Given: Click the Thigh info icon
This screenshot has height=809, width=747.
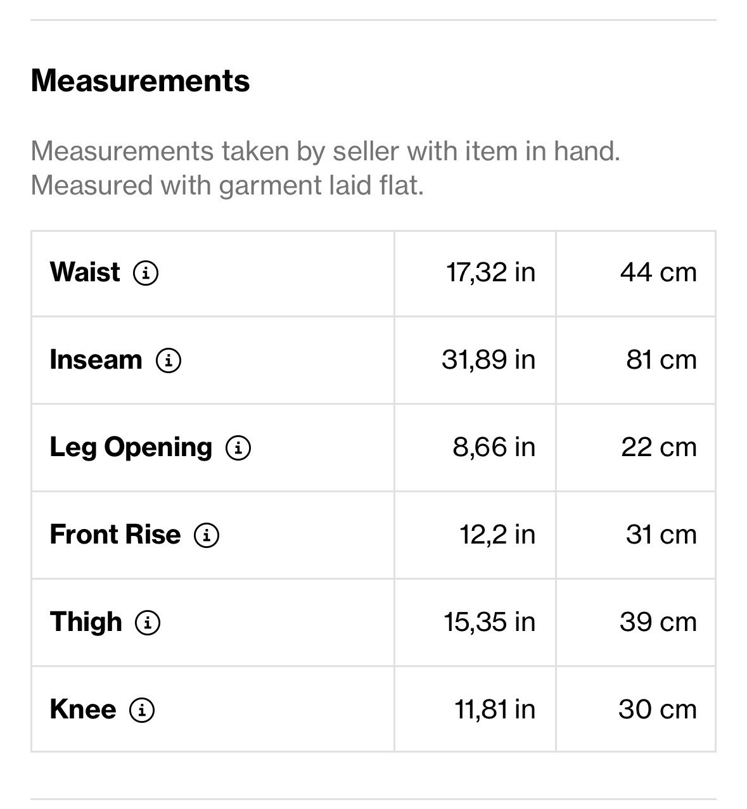Looking at the screenshot, I should tap(148, 623).
